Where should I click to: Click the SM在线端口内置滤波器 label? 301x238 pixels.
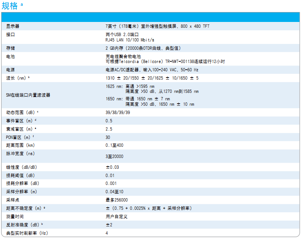pyautogui.click(x=28, y=95)
